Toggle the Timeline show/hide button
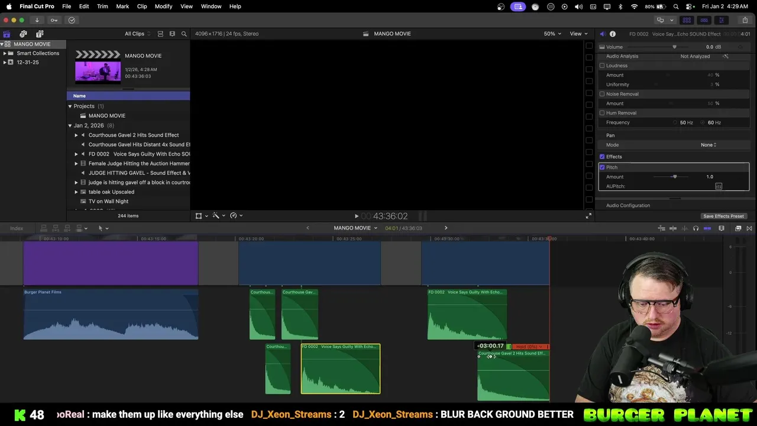757x426 pixels. 704,20
